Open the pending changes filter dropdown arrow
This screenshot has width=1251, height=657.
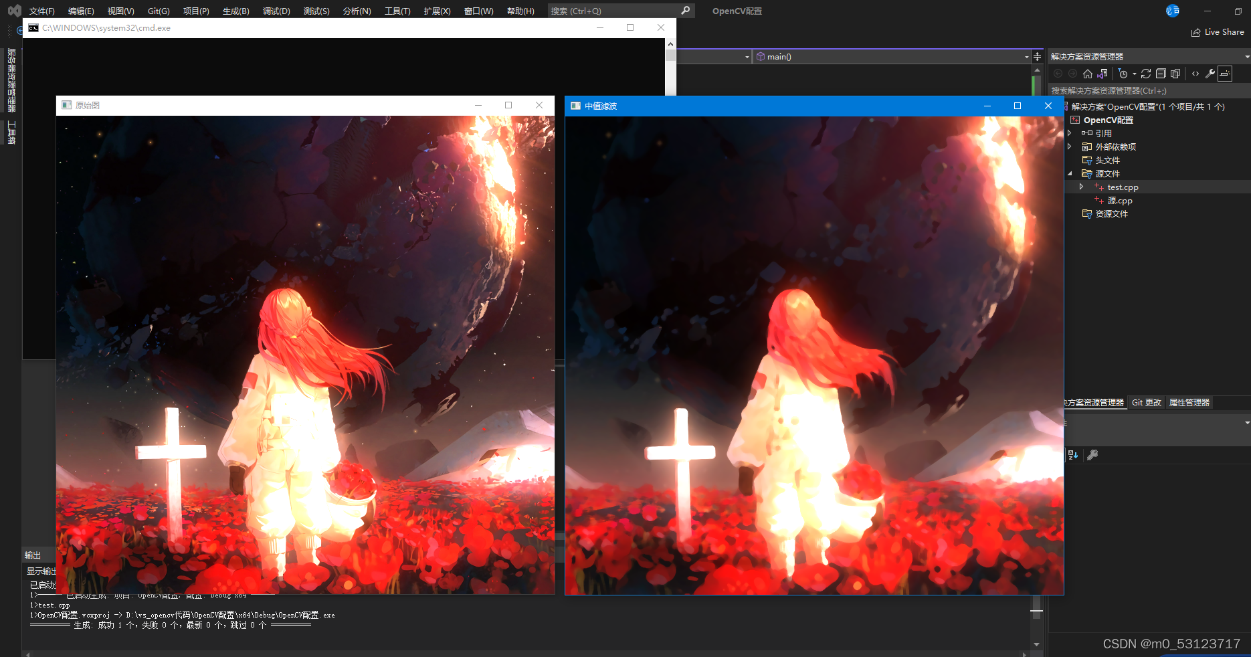click(x=1135, y=74)
